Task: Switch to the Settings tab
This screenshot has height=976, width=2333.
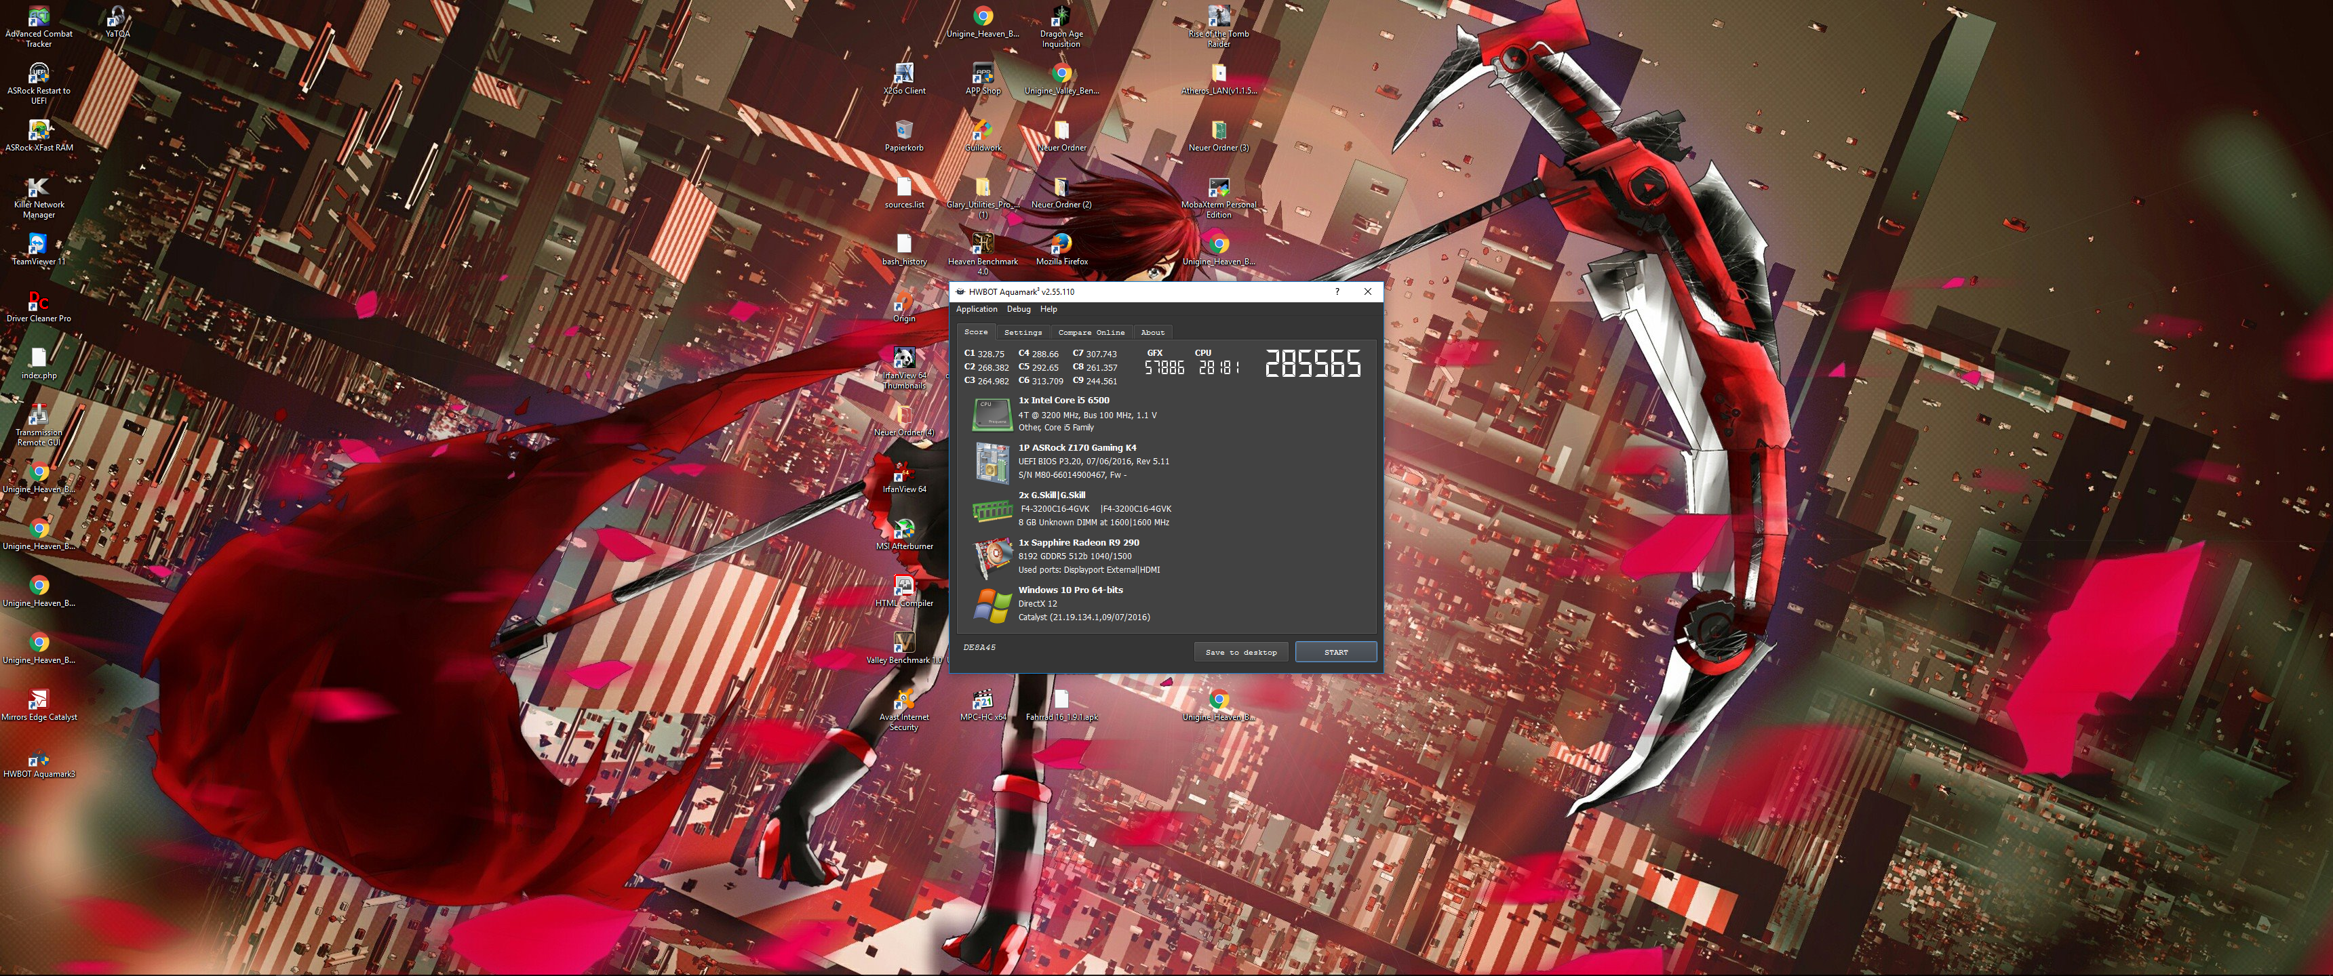Action: click(1023, 332)
